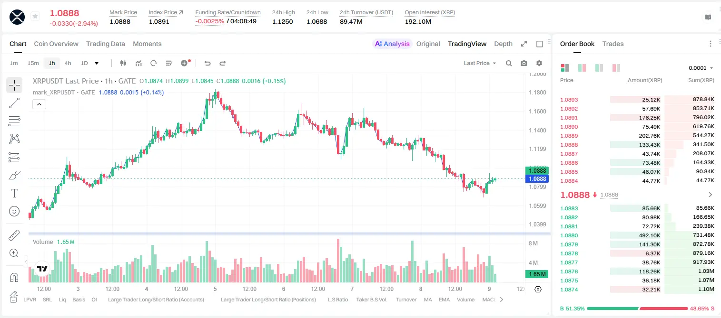Undo last chart action
Viewport: 721px width, 318px height.
click(207, 63)
